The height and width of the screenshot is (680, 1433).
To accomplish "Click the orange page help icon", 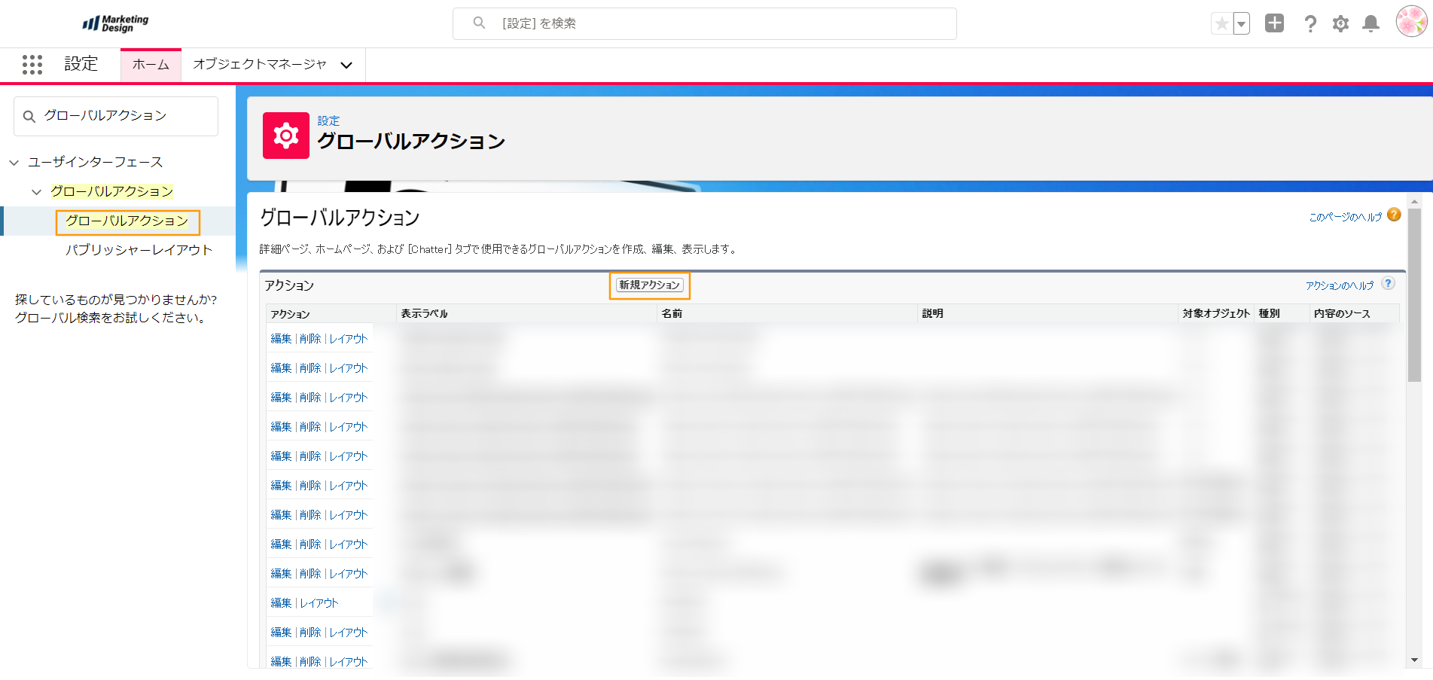I will coord(1394,215).
